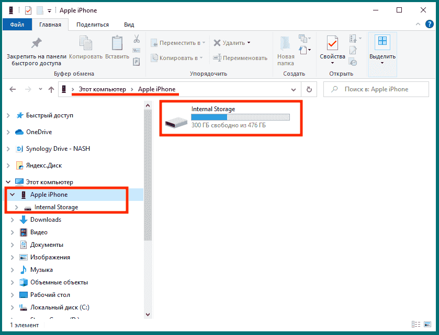Image resolution: width=439 pixels, height=335 pixels.
Task: Switch to details view in status bar
Action: pyautogui.click(x=415, y=325)
